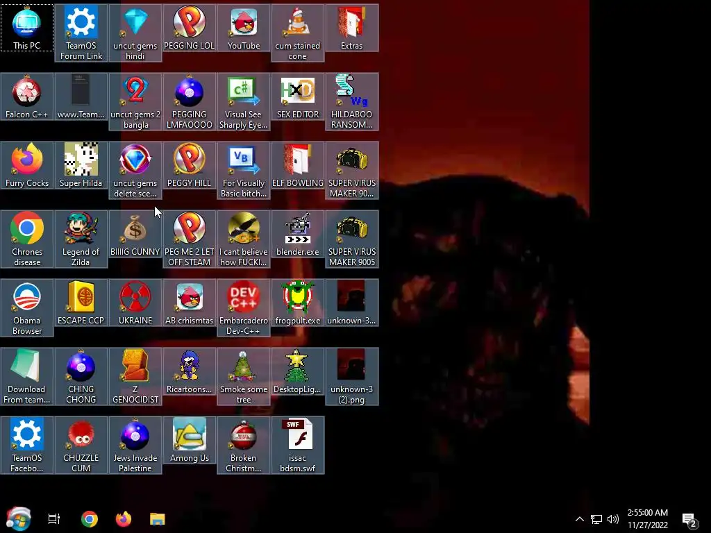Launch the Chrones disease Chrome shortcut
Viewport: 711px width, 533px height.
27,239
